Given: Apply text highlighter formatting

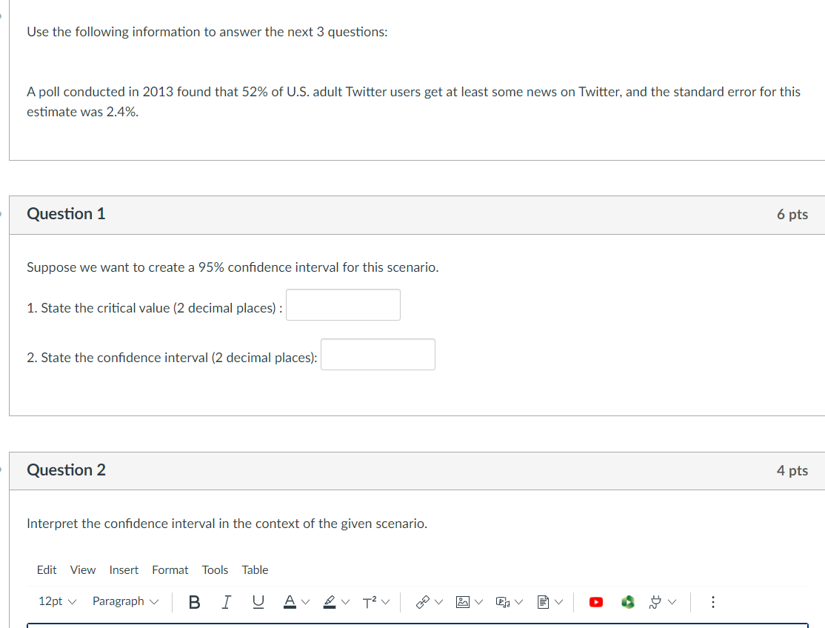Looking at the screenshot, I should click(x=330, y=601).
